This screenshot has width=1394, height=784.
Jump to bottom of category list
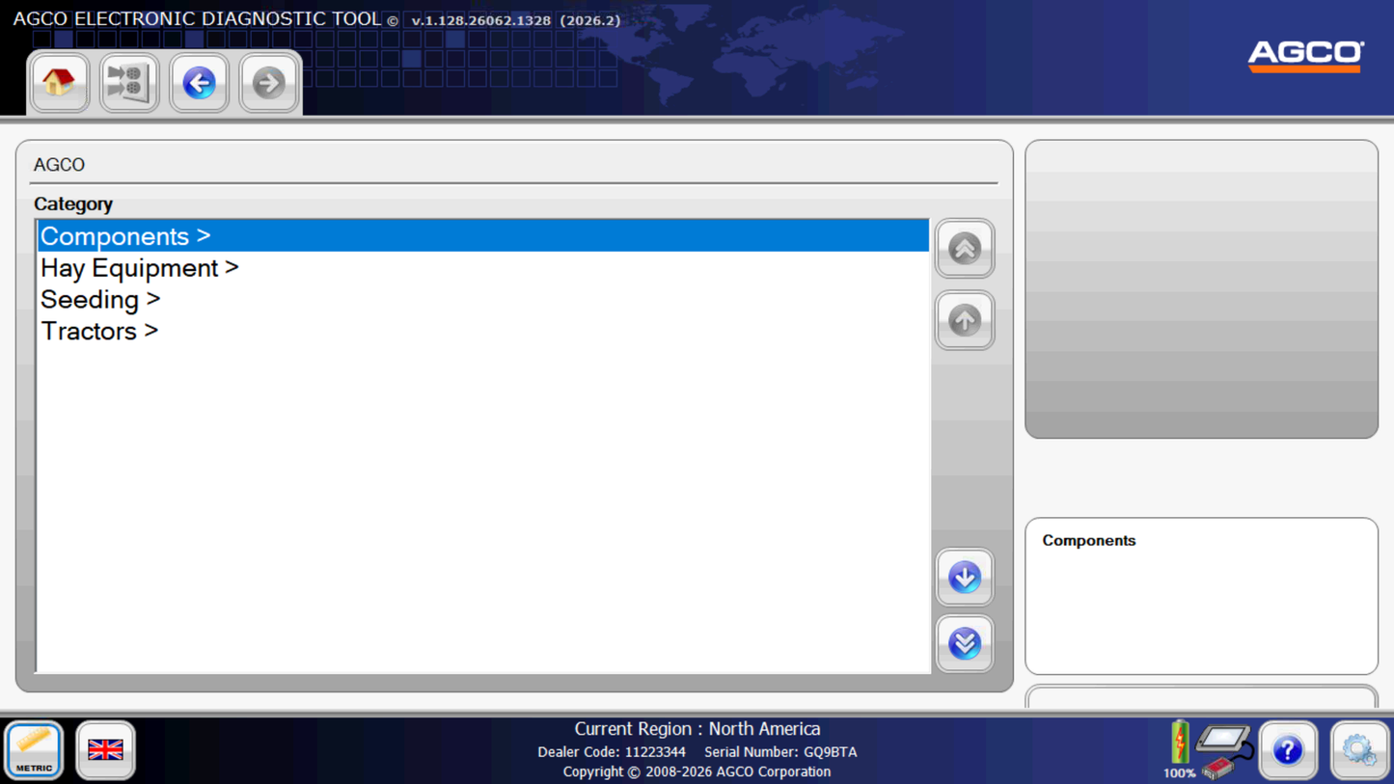click(965, 643)
